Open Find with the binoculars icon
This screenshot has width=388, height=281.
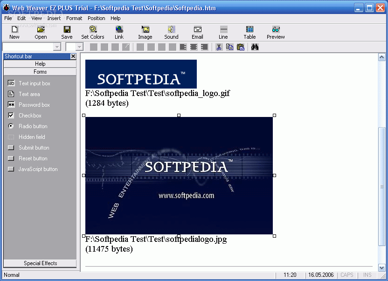(x=255, y=47)
